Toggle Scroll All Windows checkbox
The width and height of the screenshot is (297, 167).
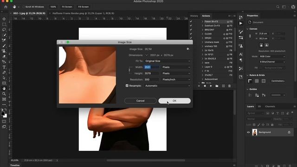point(24,7)
